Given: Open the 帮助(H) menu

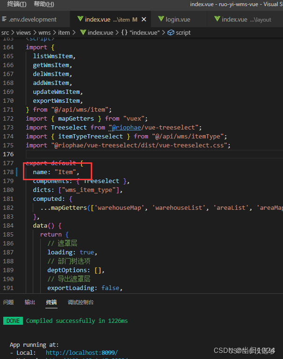Looking at the screenshot, I should (x=44, y=4).
